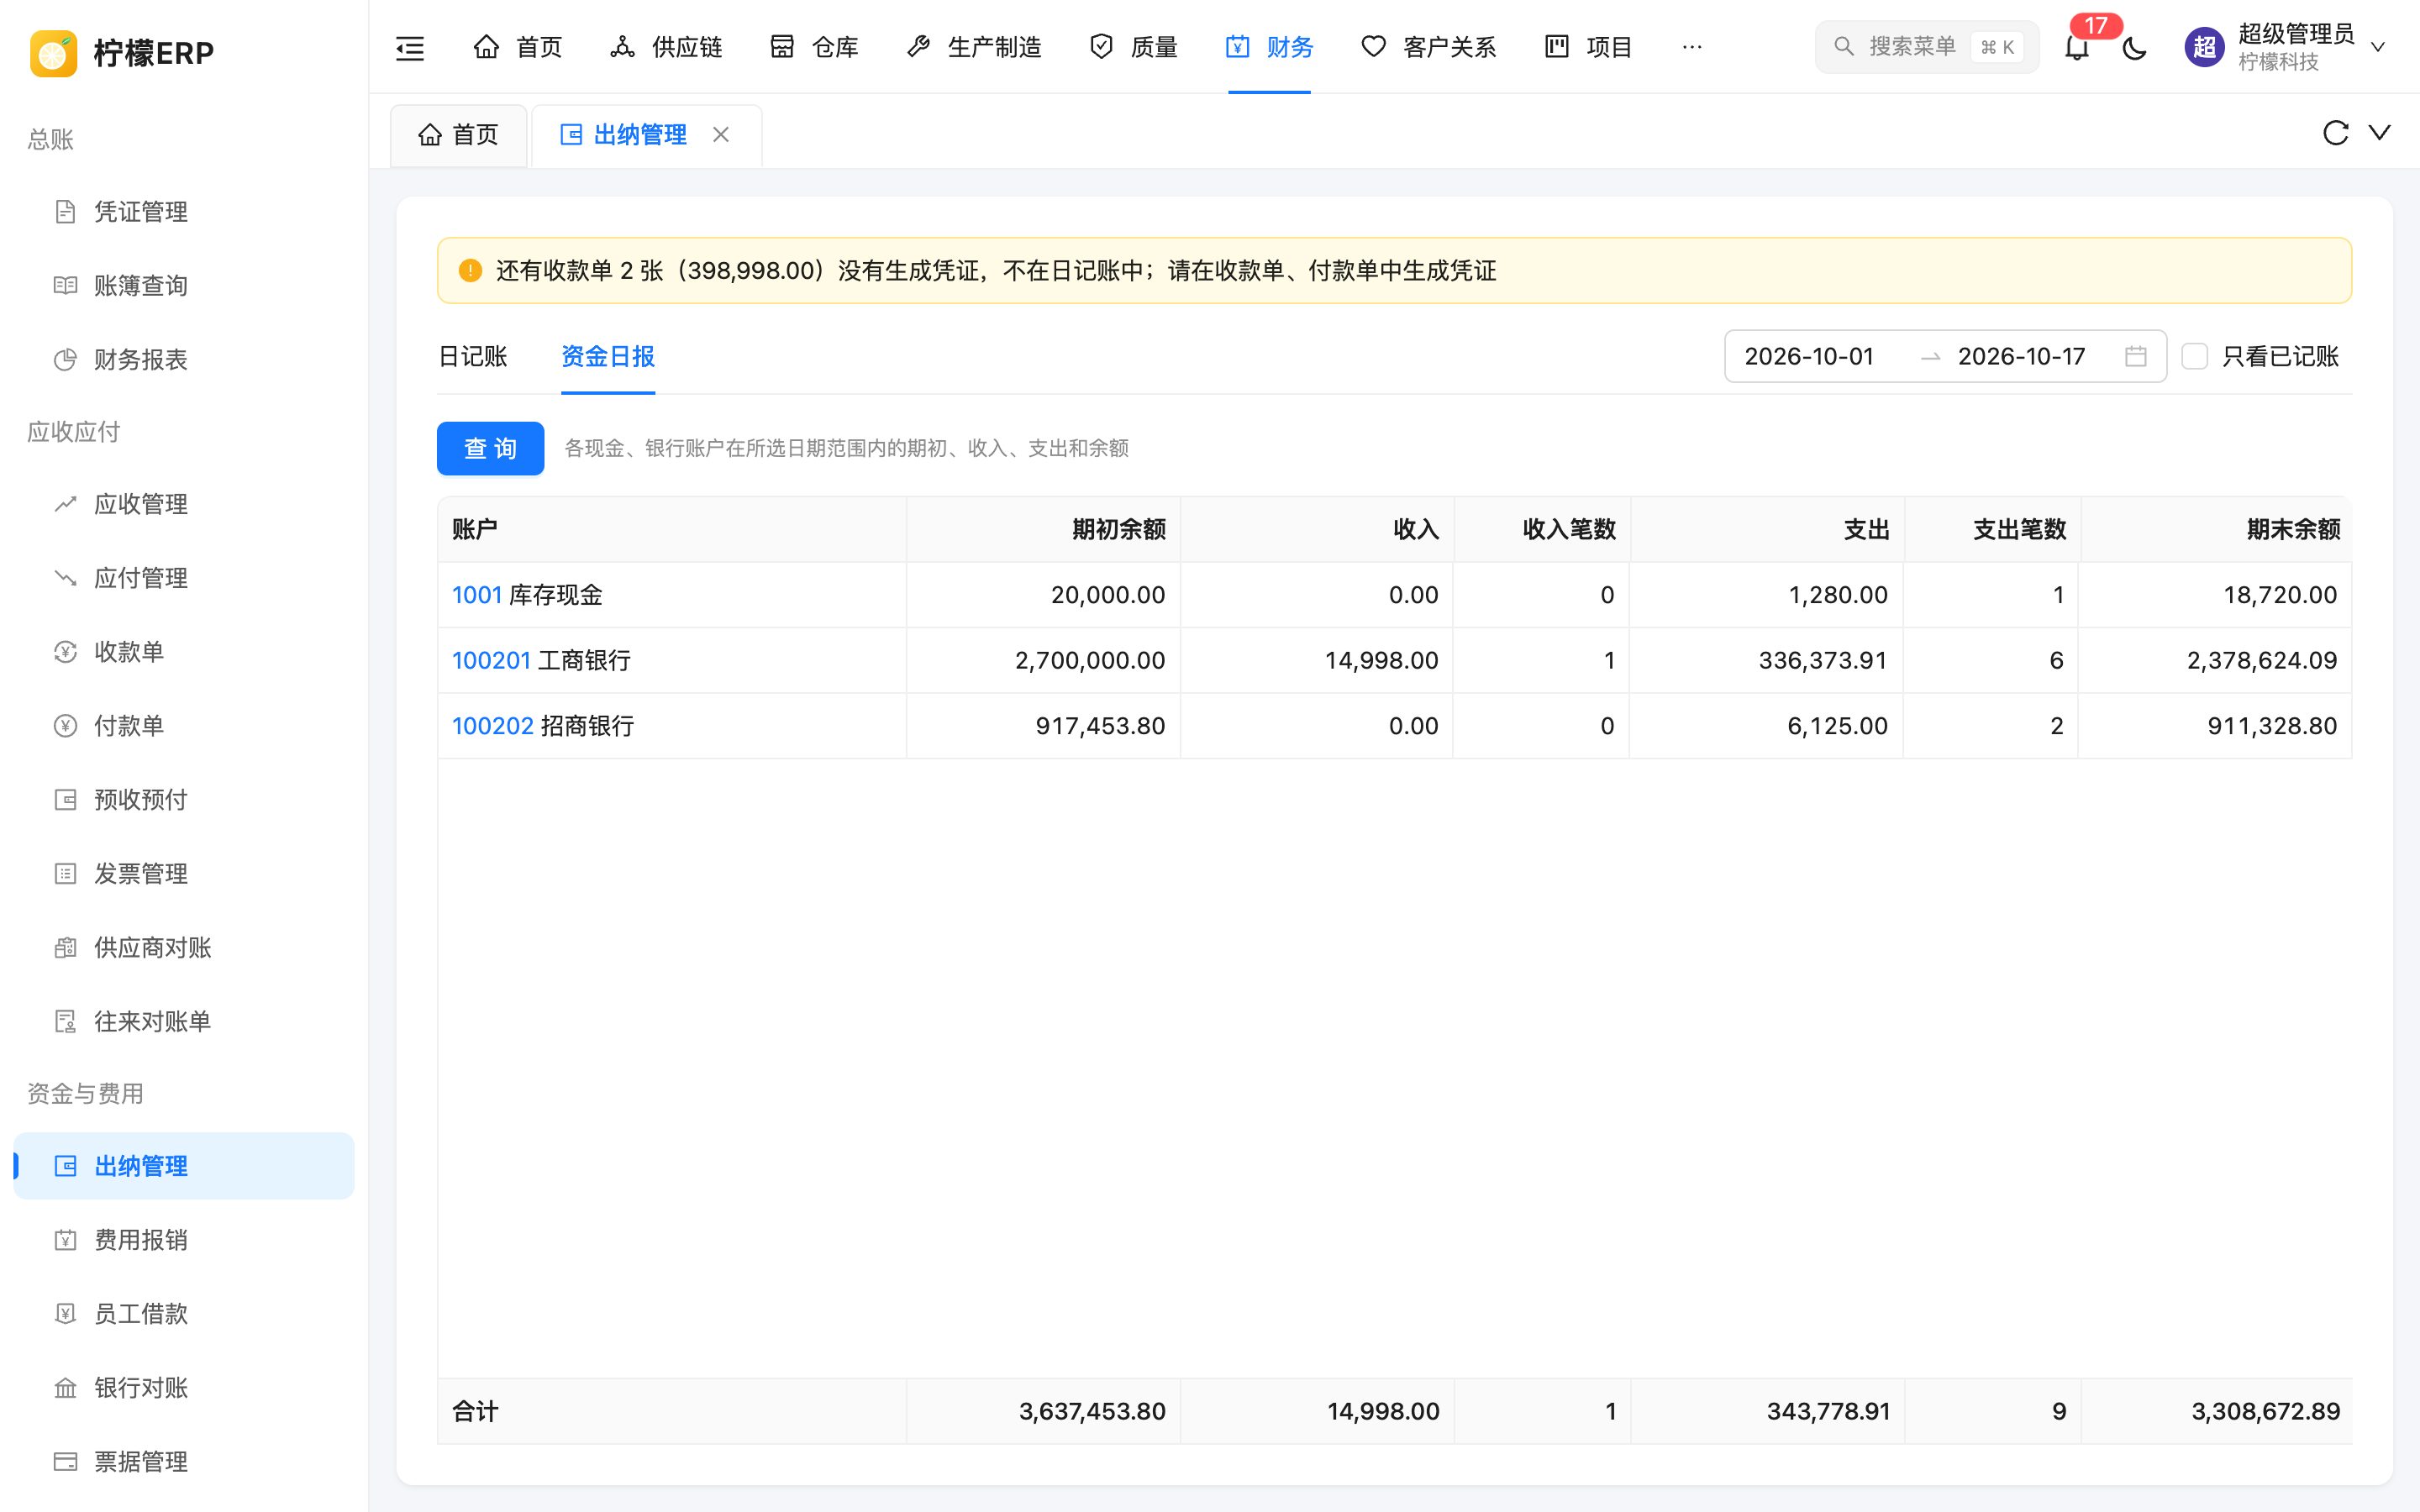Click cell value 917,453.80
2420x1512 pixels.
(x=1100, y=726)
